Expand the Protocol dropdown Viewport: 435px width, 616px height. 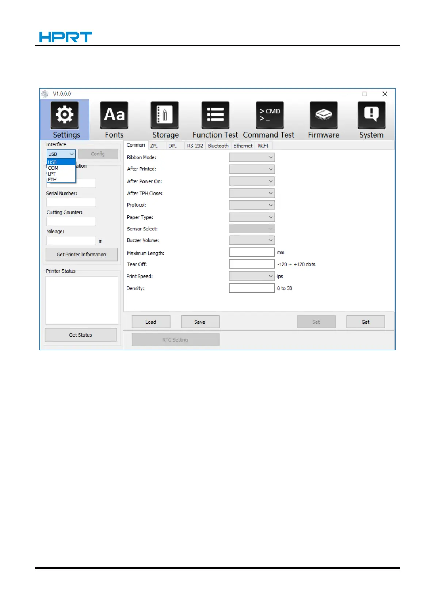pyautogui.click(x=252, y=205)
